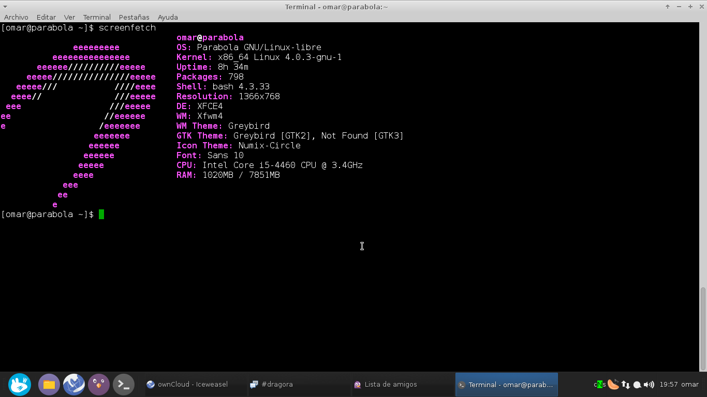Click the active Terminal taskbar button
Image resolution: width=707 pixels, height=397 pixels.
pos(507,385)
